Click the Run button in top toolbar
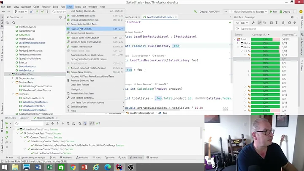The height and width of the screenshot is (171, 304). pyautogui.click(x=274, y=12)
